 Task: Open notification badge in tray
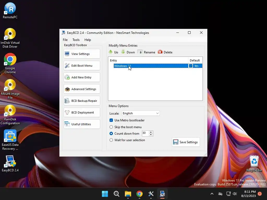coord(260,193)
